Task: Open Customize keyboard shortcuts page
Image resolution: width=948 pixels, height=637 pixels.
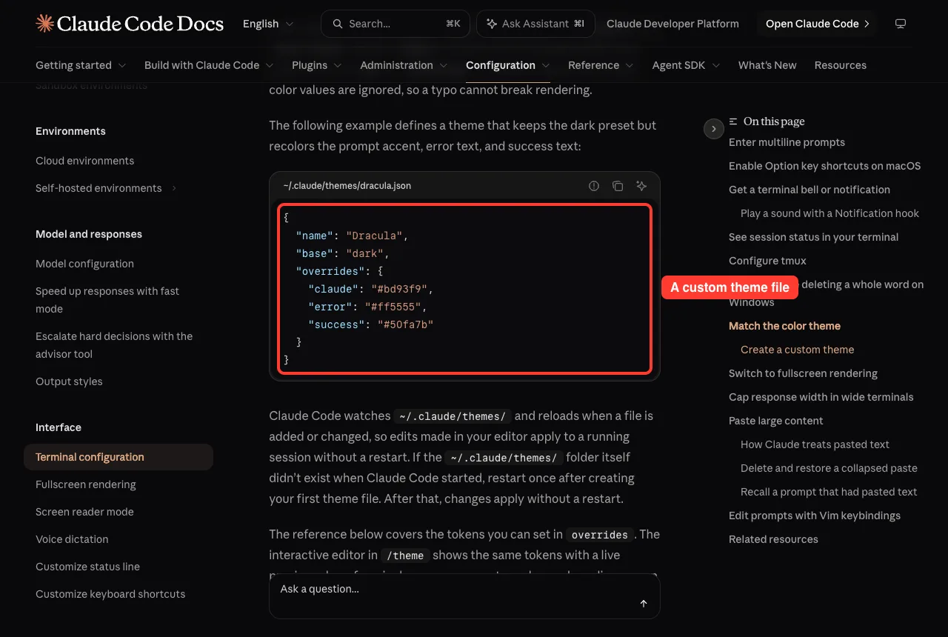Action: pyautogui.click(x=110, y=594)
